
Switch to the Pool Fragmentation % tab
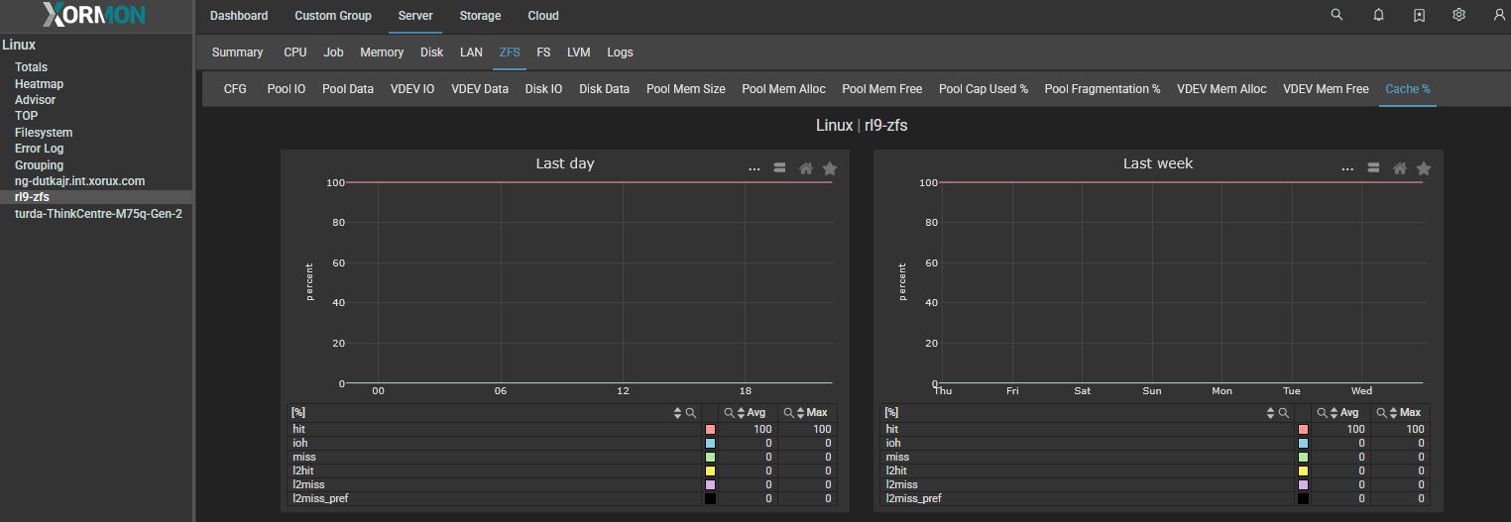(1102, 89)
